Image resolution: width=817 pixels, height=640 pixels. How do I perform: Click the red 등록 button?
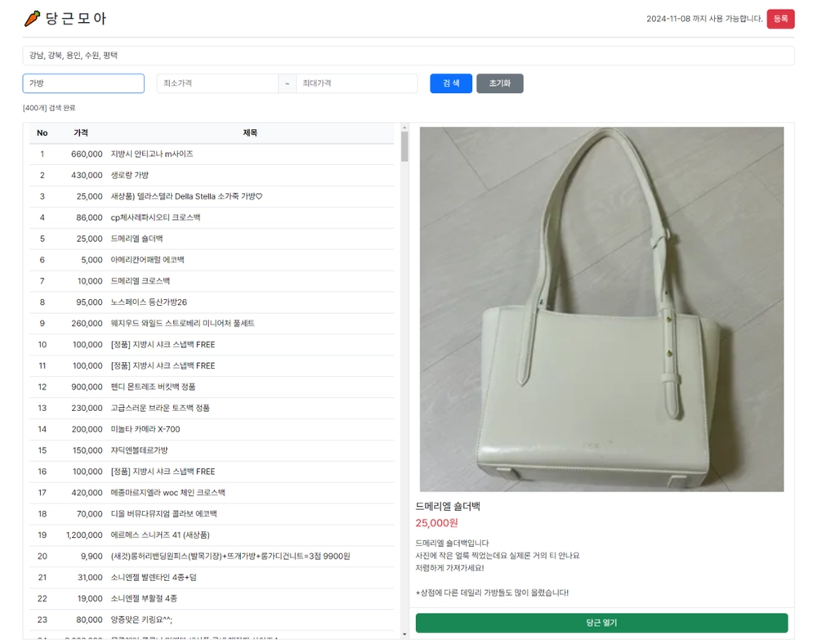point(780,19)
